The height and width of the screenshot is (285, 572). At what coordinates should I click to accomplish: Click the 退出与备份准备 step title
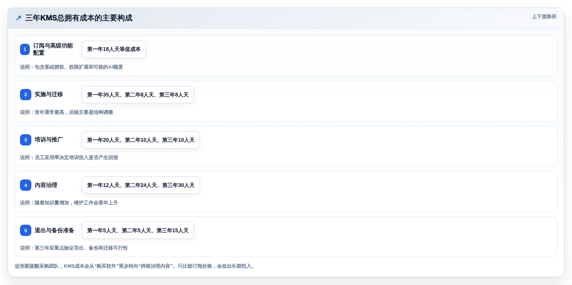pyautogui.click(x=54, y=230)
